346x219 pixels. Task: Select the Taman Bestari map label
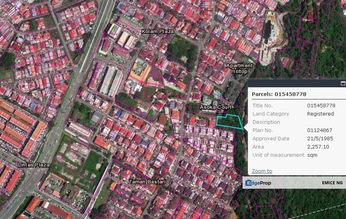[147, 182]
